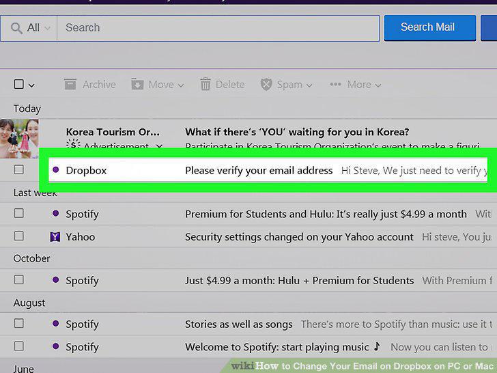
Task: Tick checkbox for October Spotify email
Action: [x=19, y=280]
